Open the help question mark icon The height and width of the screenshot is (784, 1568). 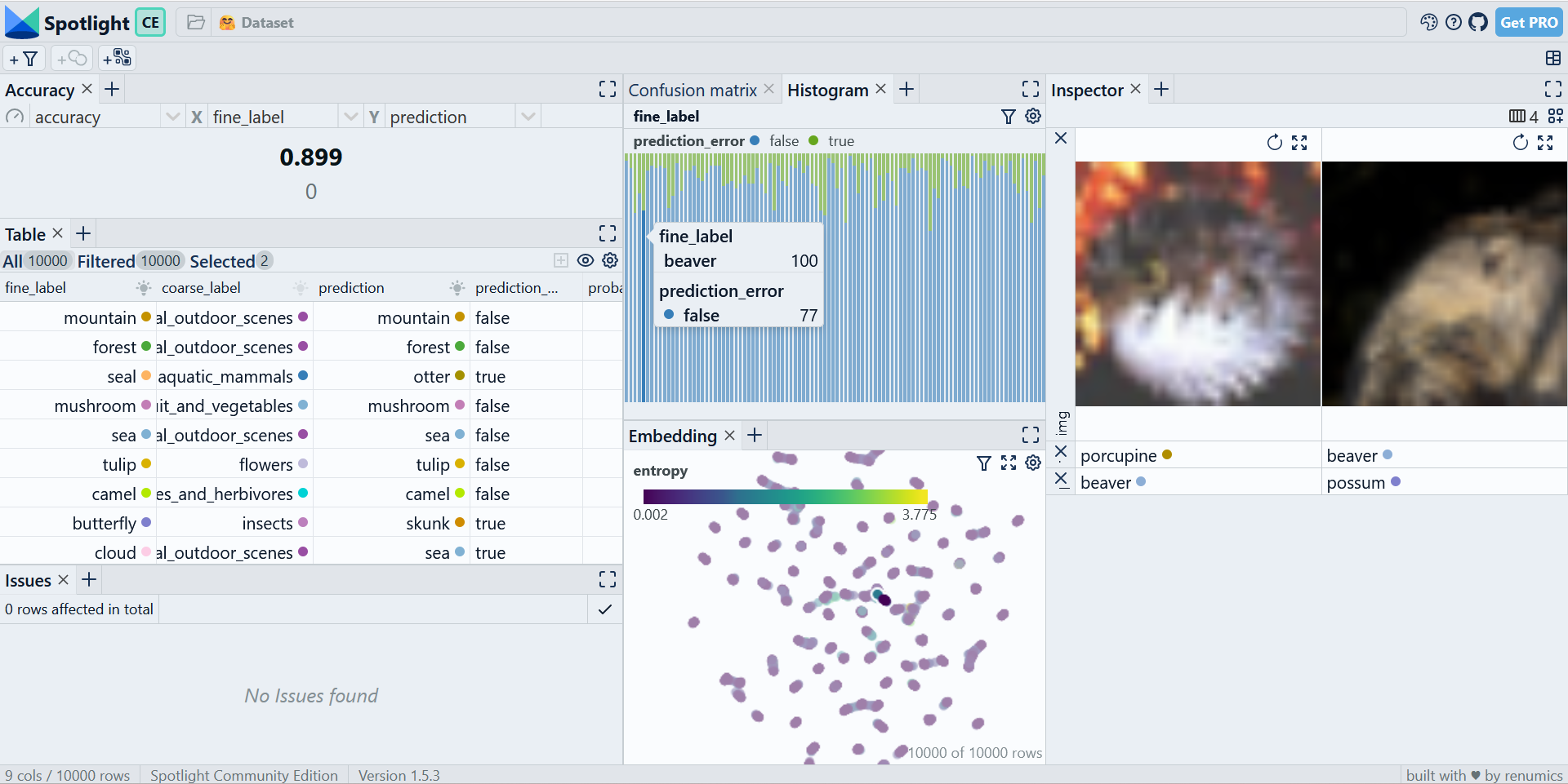[1454, 22]
